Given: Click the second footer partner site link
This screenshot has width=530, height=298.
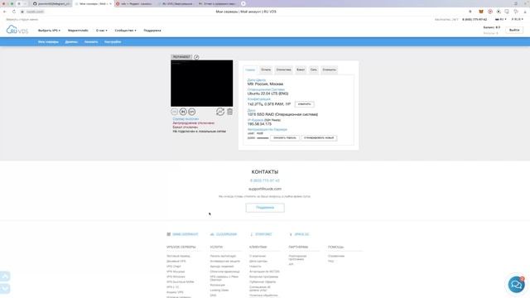Looking at the screenshot, I should point(224,234).
